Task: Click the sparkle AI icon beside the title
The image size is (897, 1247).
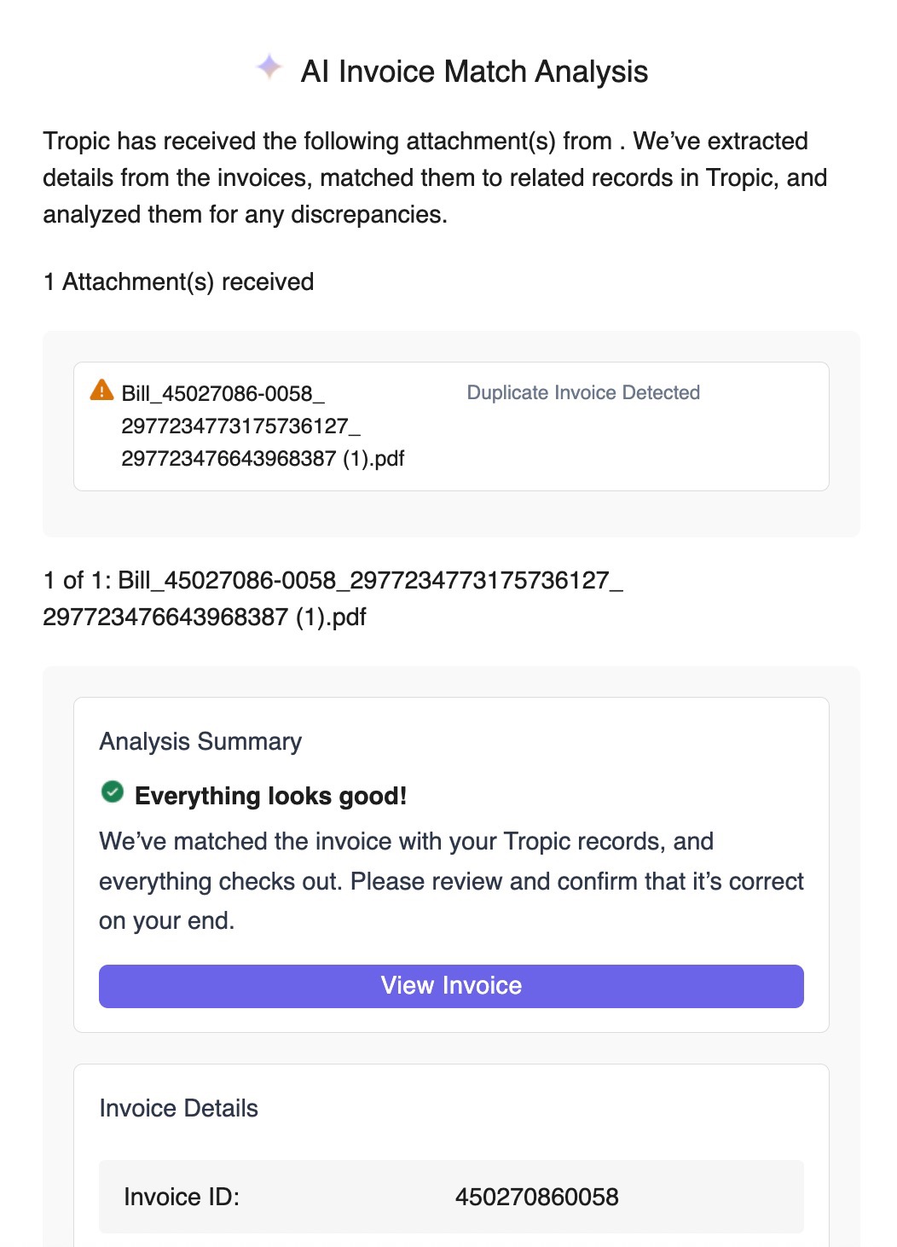Action: point(269,67)
